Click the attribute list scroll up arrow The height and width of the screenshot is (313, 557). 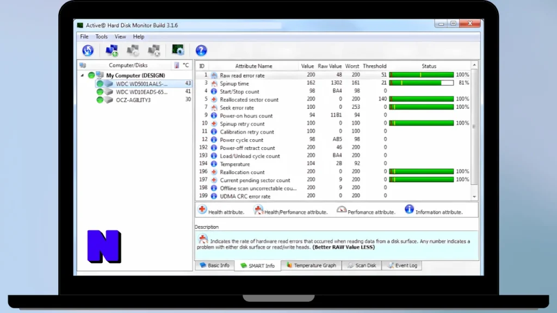click(474, 65)
